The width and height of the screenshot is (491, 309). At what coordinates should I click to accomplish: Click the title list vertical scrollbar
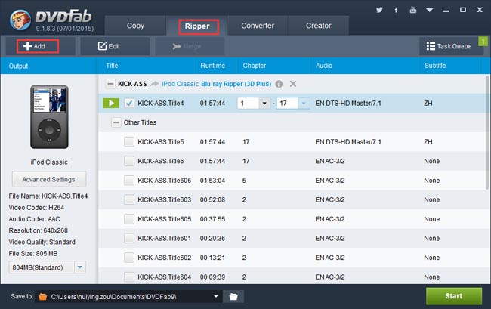pyautogui.click(x=487, y=133)
